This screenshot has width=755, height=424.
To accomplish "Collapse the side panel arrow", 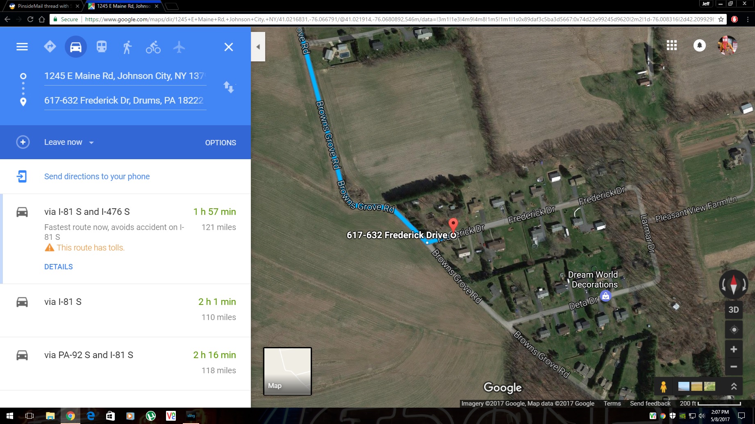I will 258,47.
